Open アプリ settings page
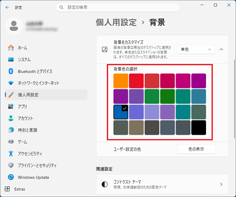Image resolution: width=236 pixels, height=197 pixels. click(x=46, y=106)
